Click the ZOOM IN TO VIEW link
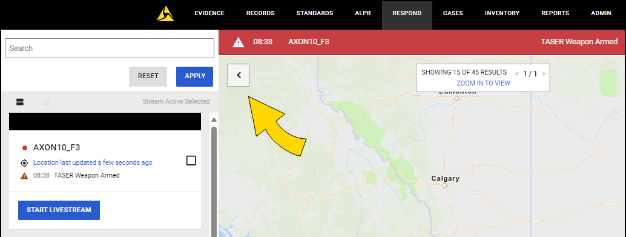This screenshot has width=626, height=237. point(484,83)
